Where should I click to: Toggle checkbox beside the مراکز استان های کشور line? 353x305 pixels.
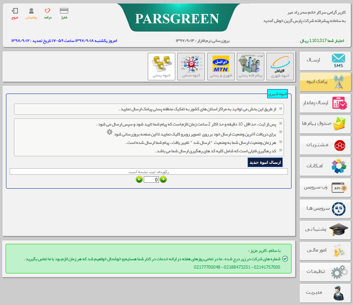(281, 109)
